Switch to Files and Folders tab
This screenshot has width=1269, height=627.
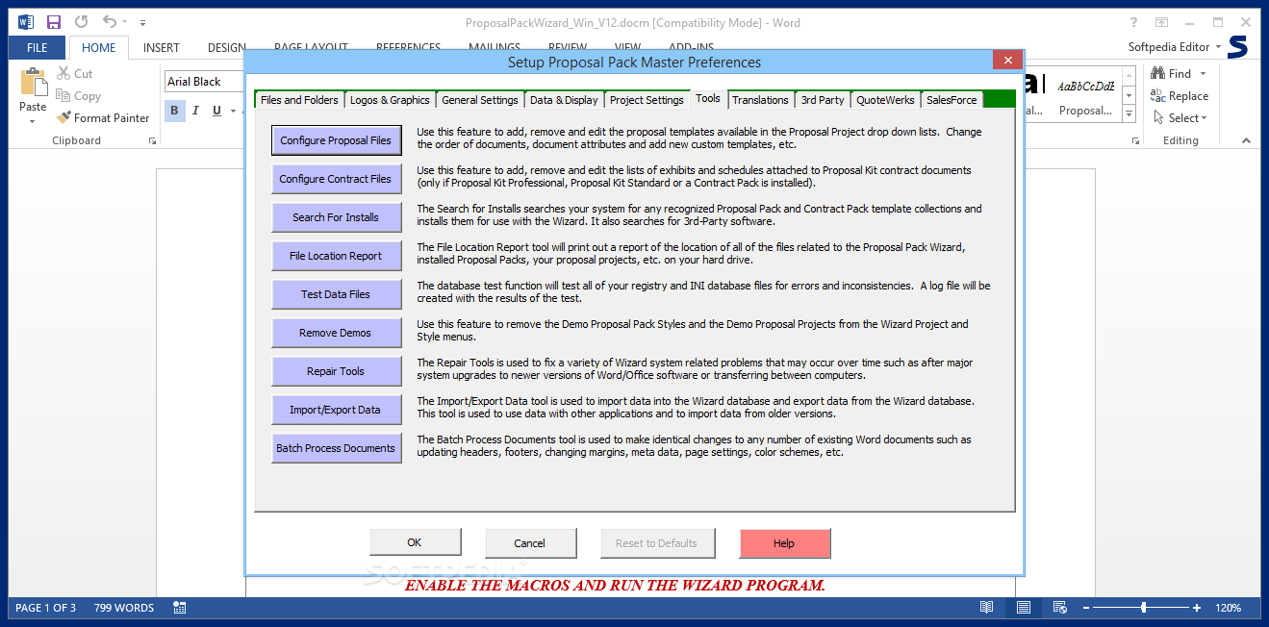point(299,100)
